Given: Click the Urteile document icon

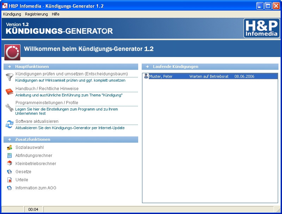Looking at the screenshot, I should 10,180.
